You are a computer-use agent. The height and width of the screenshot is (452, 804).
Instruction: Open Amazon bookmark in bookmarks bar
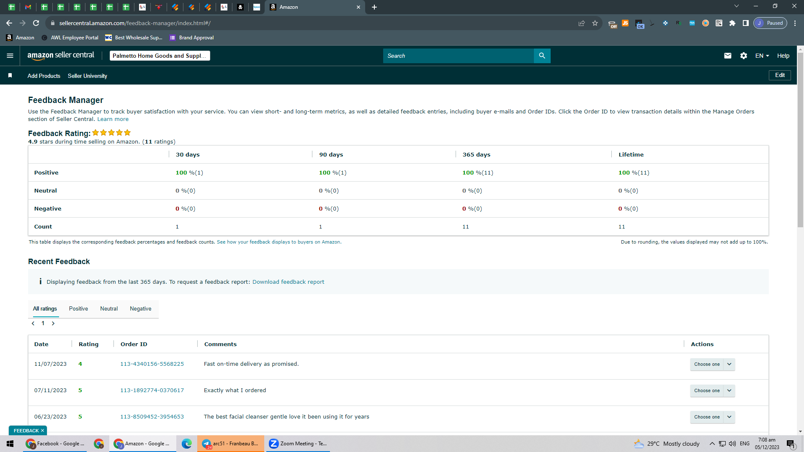click(x=20, y=38)
